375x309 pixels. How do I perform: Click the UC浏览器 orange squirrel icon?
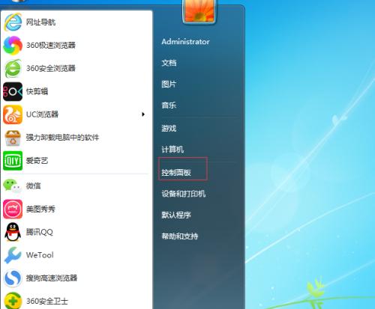pos(13,114)
